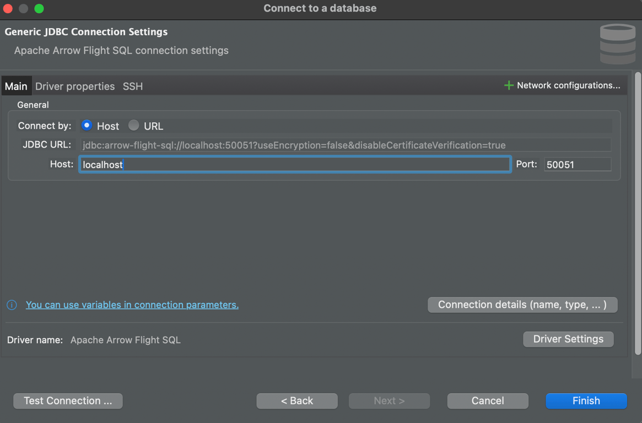
Task: Click Finish to create the connection
Action: pos(586,401)
